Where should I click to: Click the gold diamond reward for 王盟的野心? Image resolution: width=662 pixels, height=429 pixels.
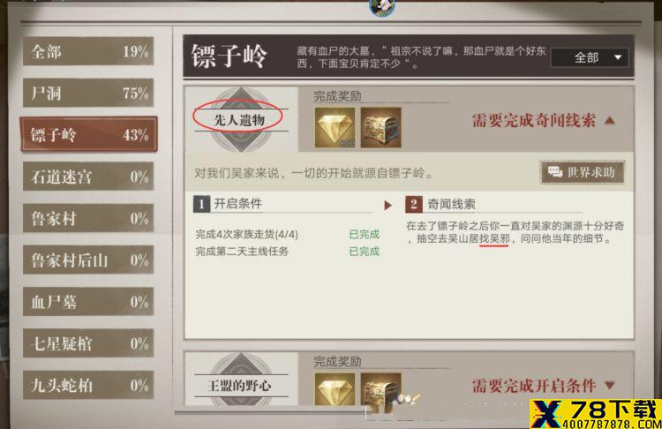pos(335,389)
